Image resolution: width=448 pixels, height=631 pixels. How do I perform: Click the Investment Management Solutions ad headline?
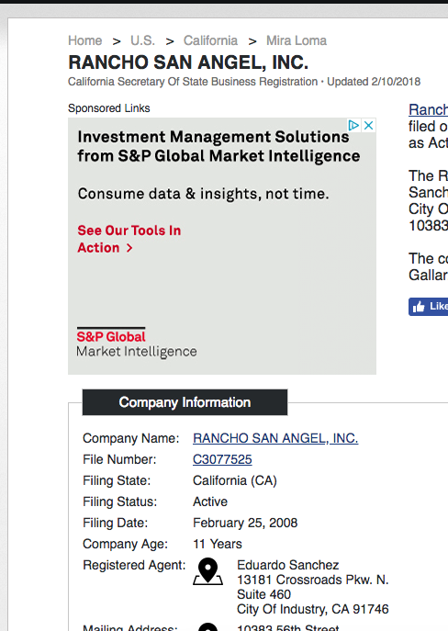pyautogui.click(x=218, y=146)
